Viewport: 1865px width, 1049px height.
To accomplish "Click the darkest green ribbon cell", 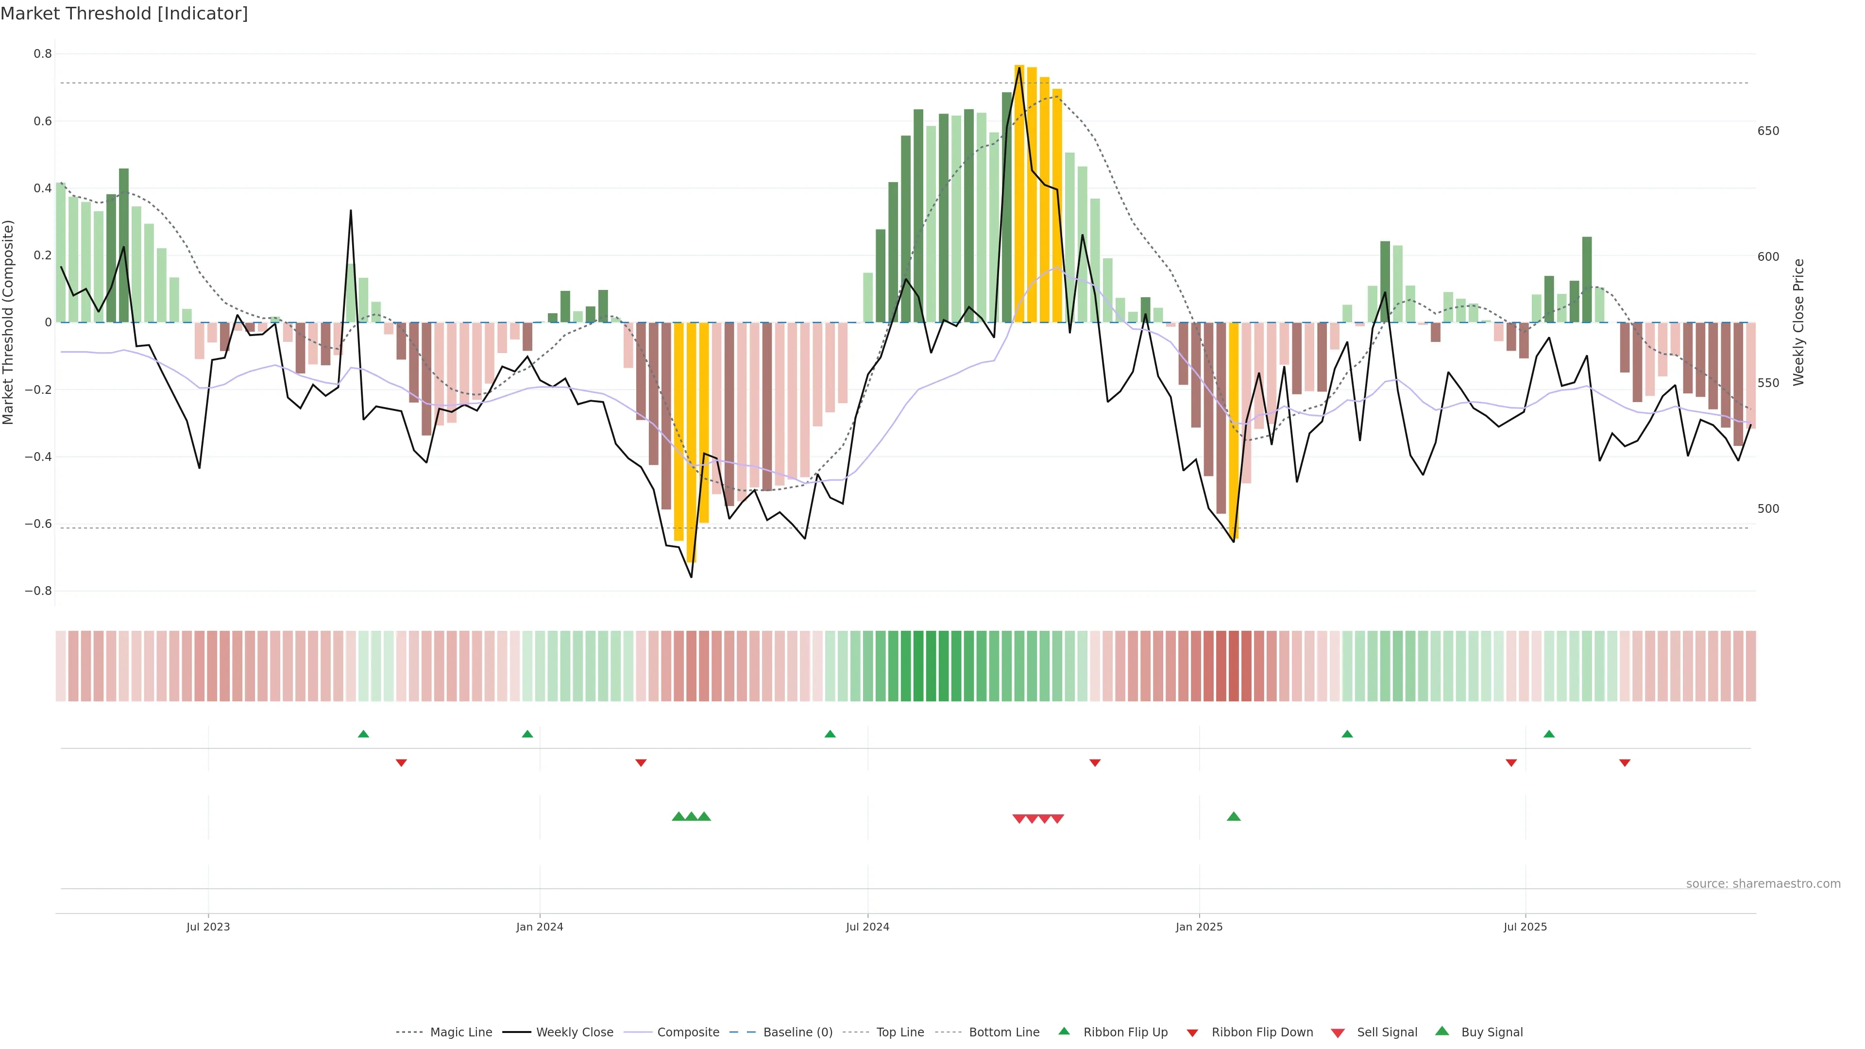I will click(x=918, y=665).
